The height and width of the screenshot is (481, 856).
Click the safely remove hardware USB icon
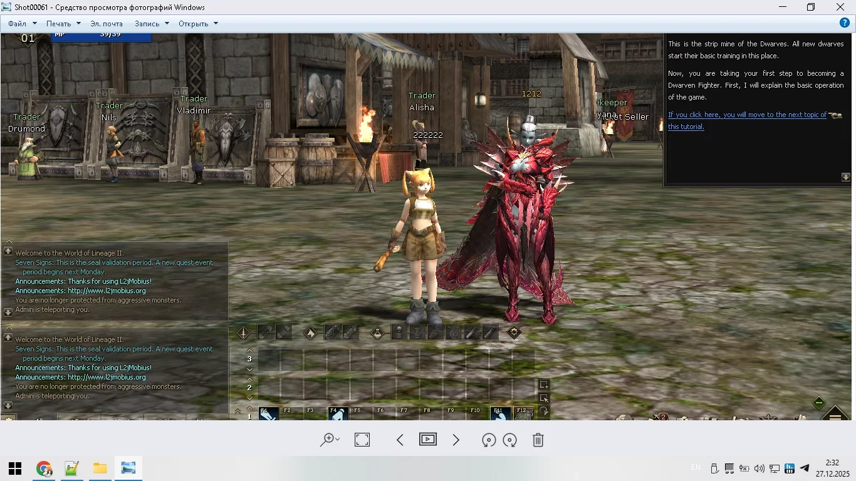click(714, 468)
